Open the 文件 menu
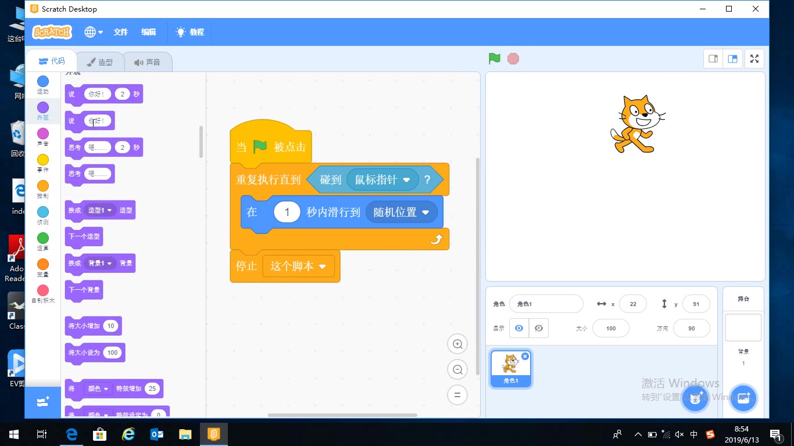Image resolution: width=794 pixels, height=446 pixels. [120, 32]
